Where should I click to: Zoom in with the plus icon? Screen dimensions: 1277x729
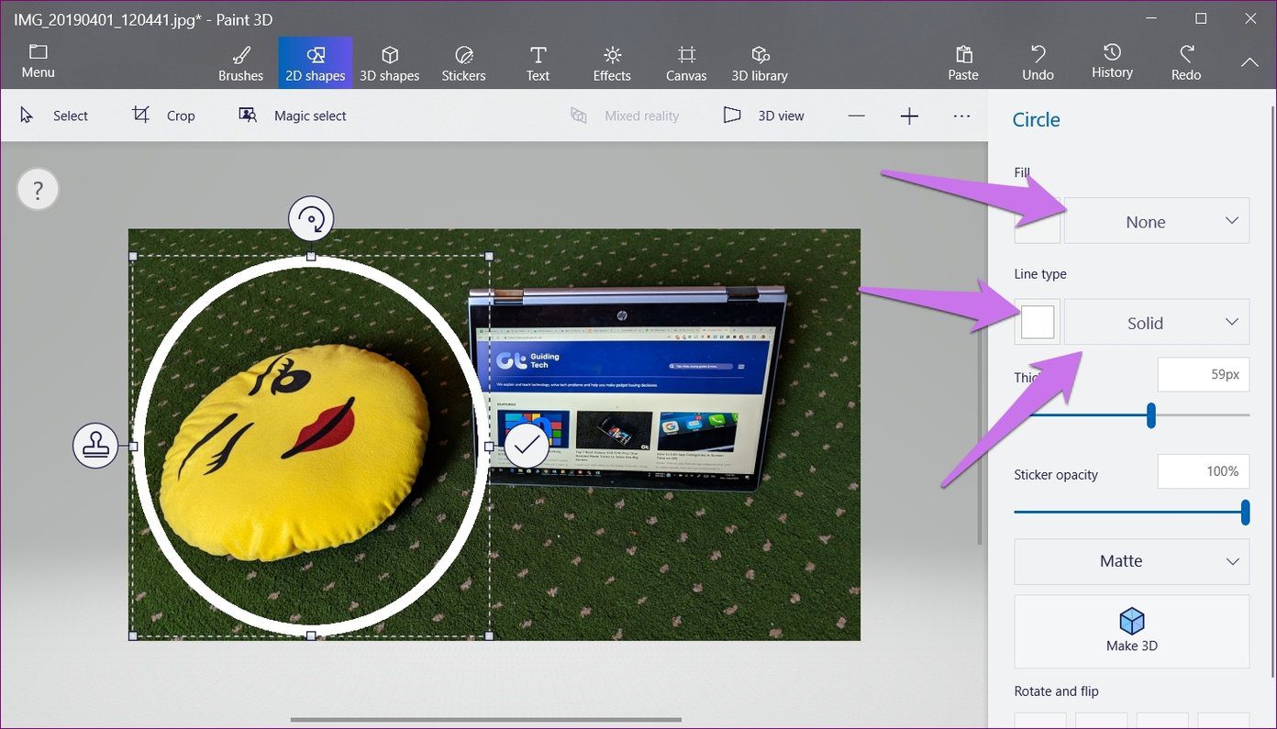click(x=909, y=116)
